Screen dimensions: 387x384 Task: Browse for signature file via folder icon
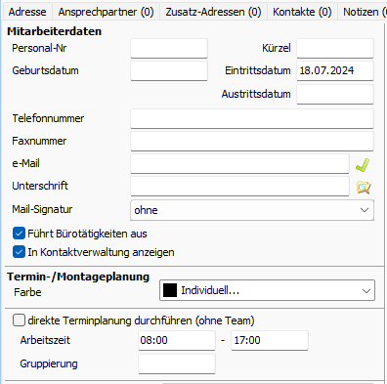point(364,188)
